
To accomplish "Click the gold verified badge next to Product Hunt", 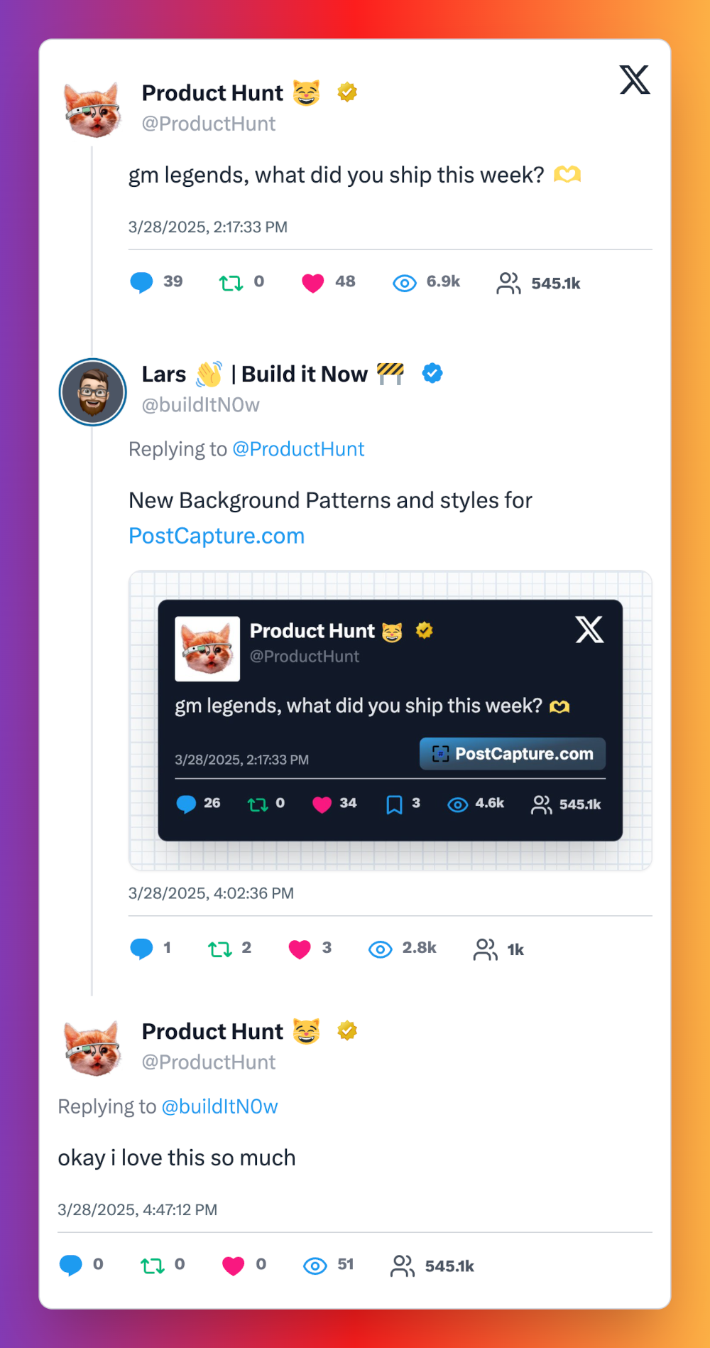I will [x=346, y=92].
